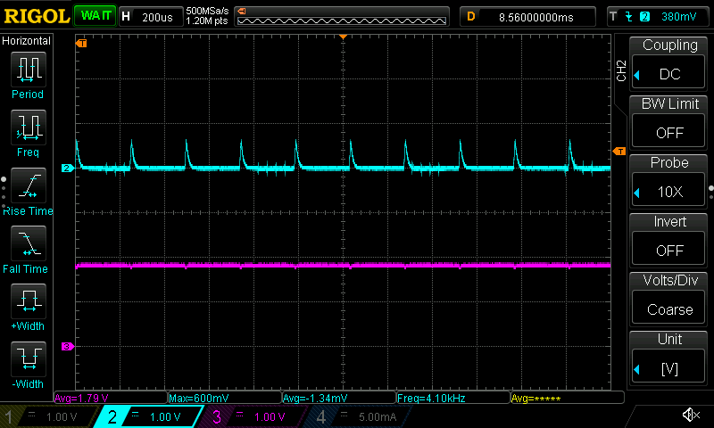Screen dimensions: 714x428
Task: Select the Period measurement icon
Action: [x=29, y=70]
